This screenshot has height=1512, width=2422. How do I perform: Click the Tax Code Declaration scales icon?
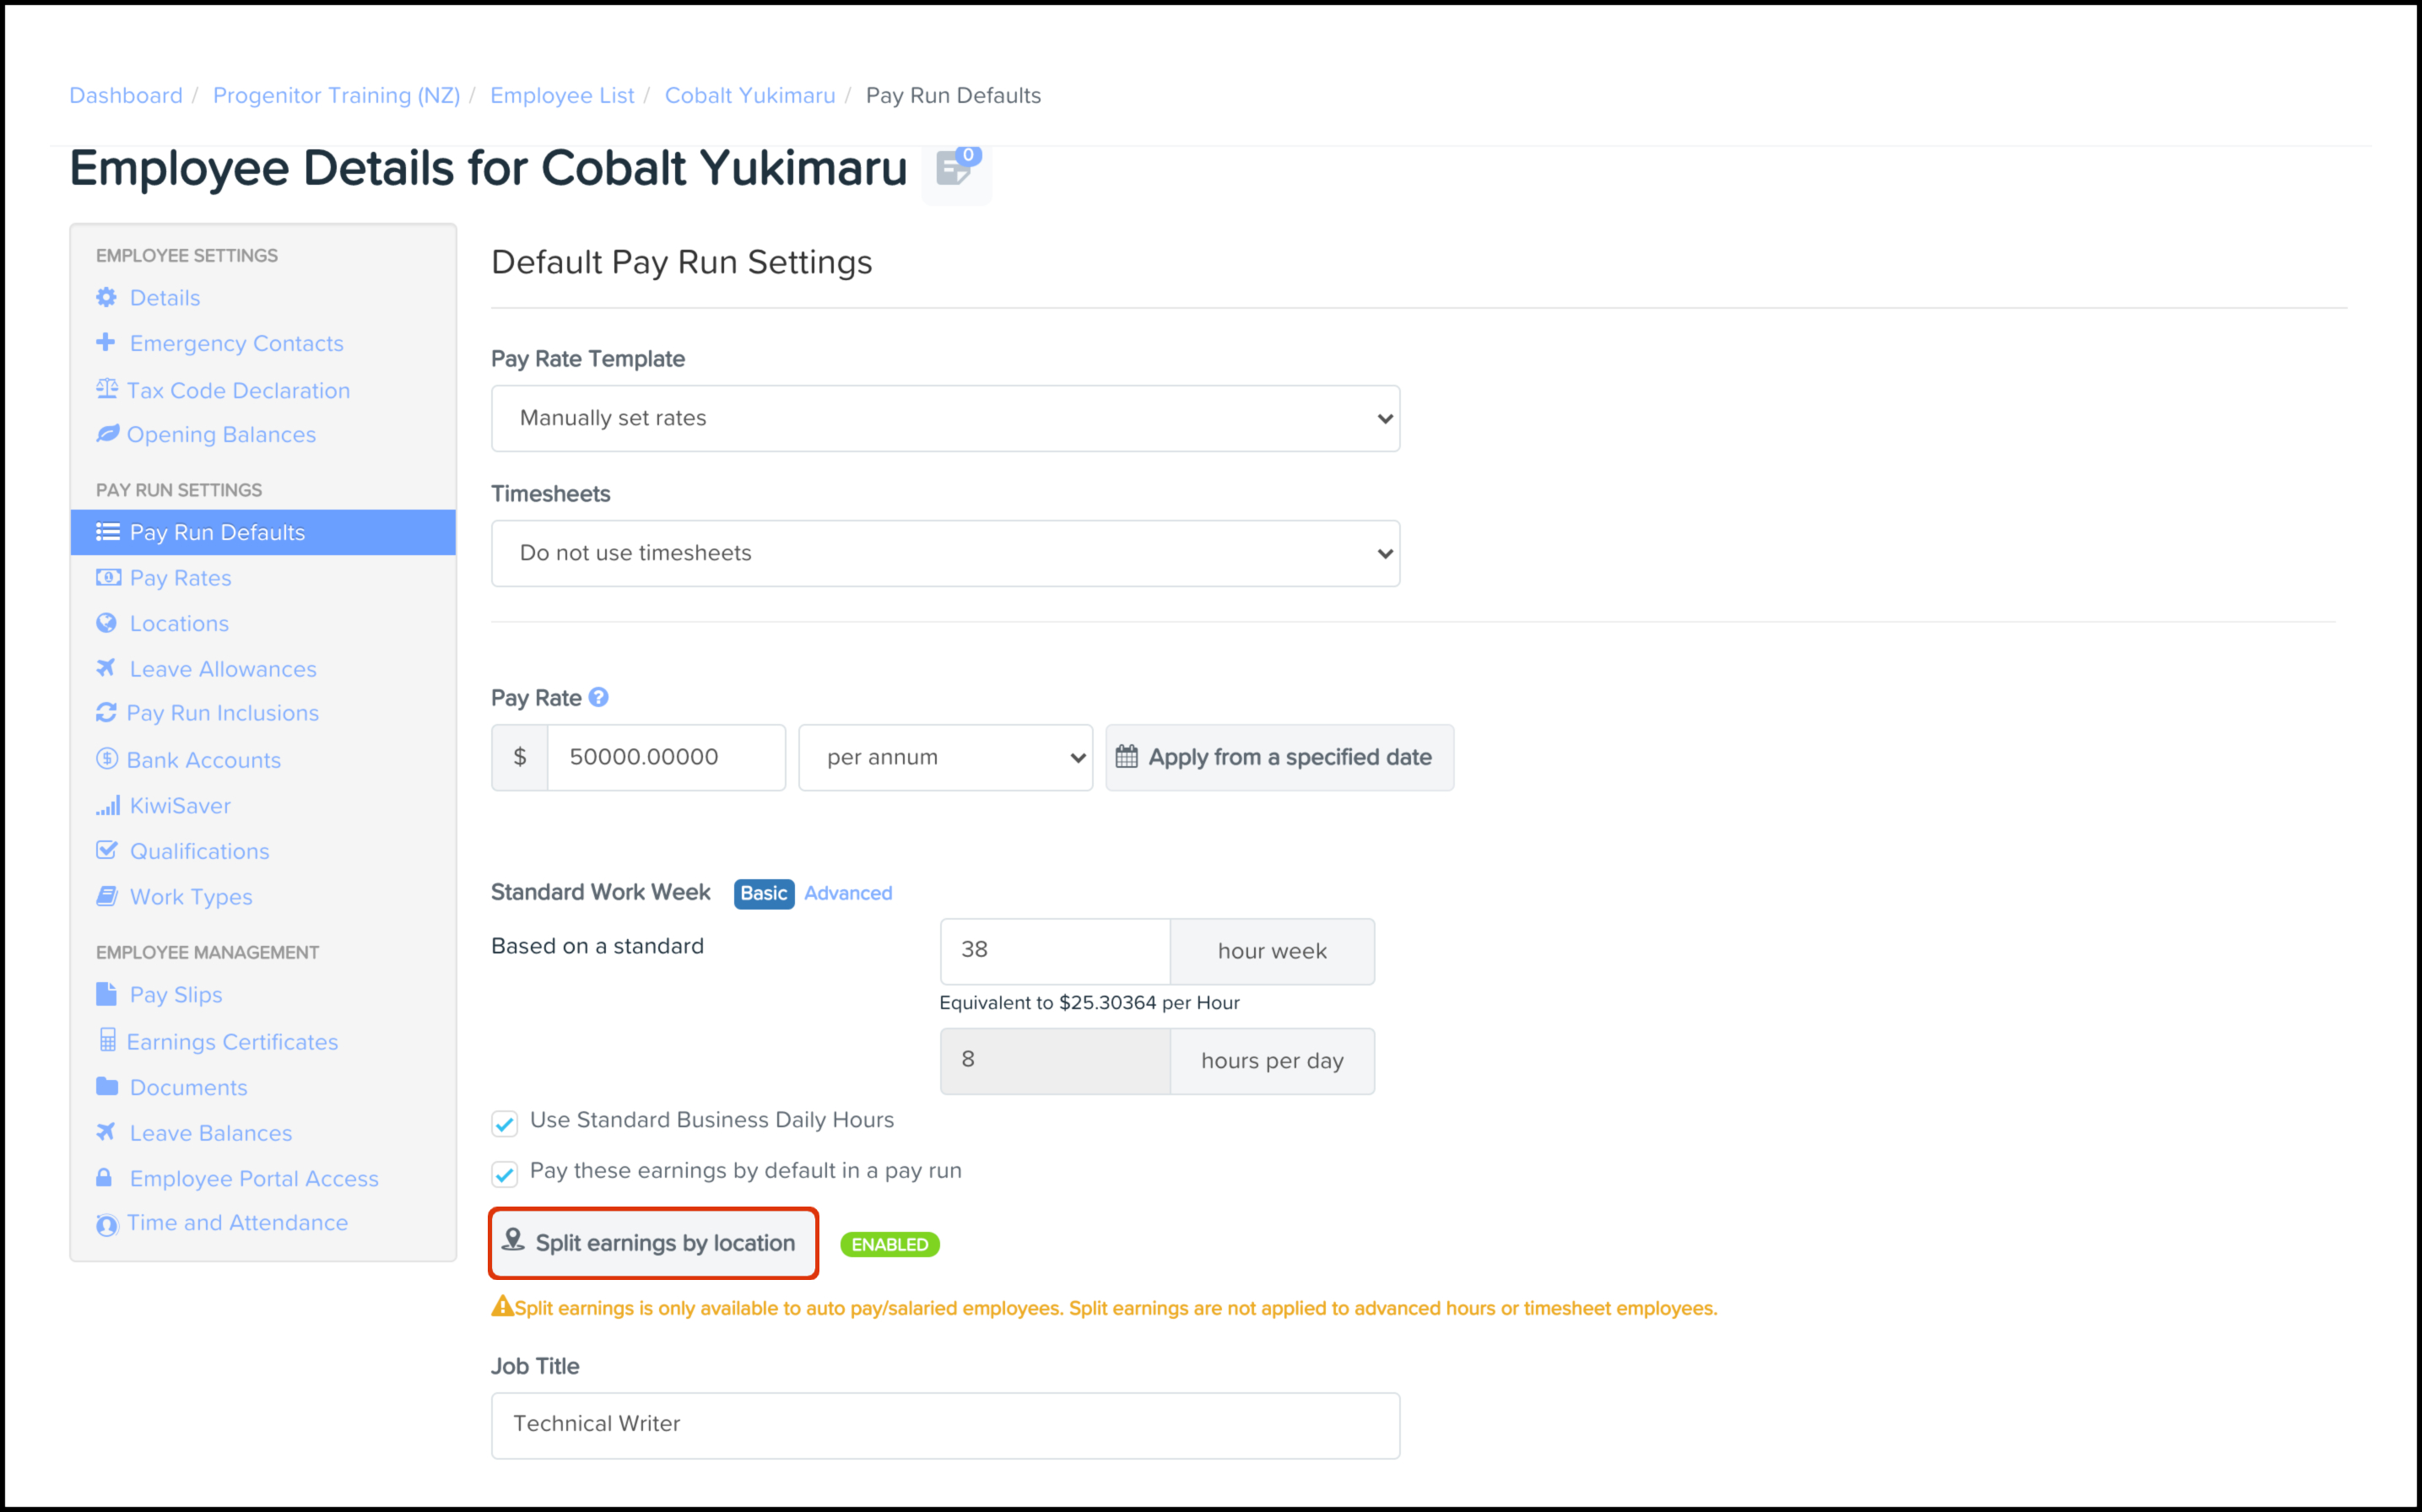(x=106, y=389)
